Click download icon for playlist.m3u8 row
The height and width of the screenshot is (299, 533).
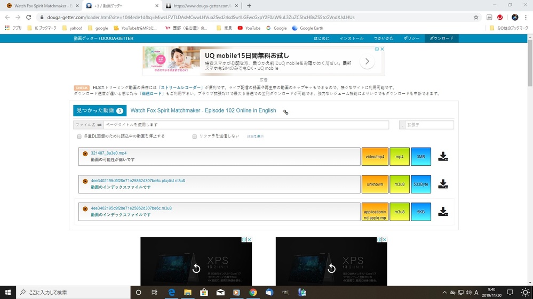point(443,184)
